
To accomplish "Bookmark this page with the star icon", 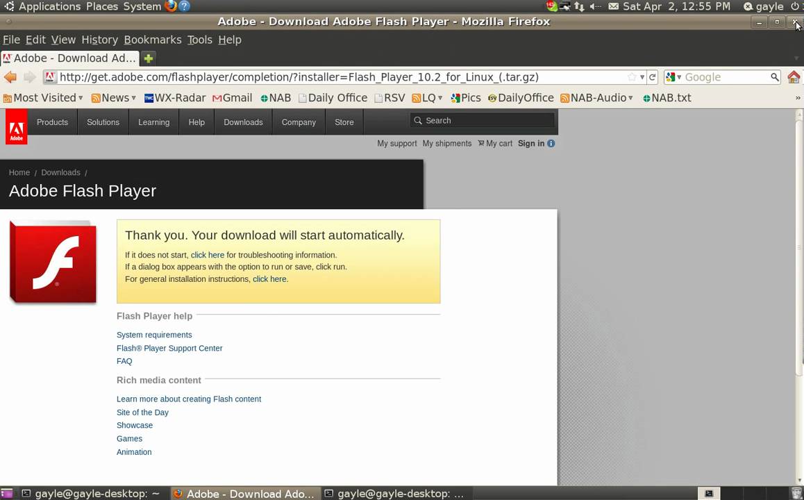I will (632, 77).
